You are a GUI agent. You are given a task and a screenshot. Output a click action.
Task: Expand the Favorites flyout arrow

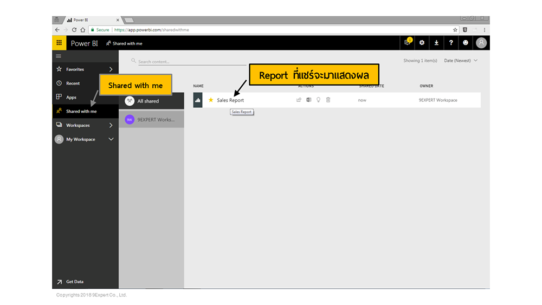pyautogui.click(x=111, y=69)
